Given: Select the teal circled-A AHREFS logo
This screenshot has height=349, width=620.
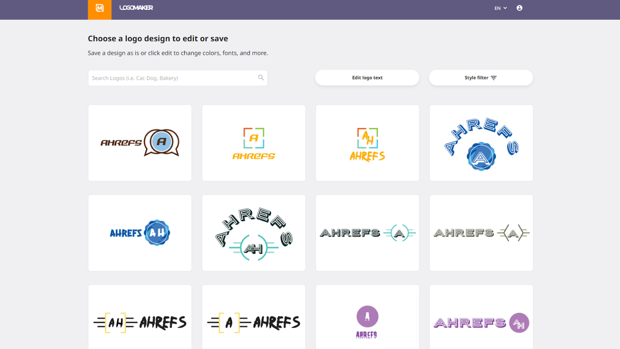Looking at the screenshot, I should tap(367, 233).
